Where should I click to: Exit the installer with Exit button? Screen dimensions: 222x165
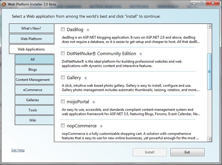click(x=187, y=152)
